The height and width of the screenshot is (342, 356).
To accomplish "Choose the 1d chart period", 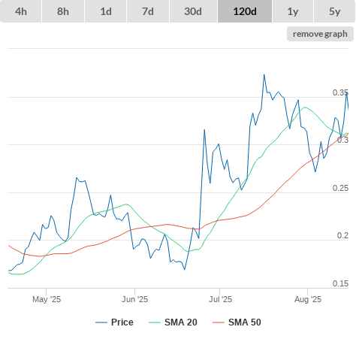I will 106,11.
